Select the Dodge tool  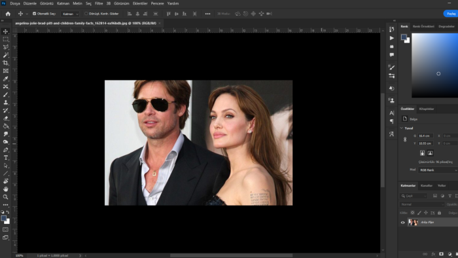[5, 141]
